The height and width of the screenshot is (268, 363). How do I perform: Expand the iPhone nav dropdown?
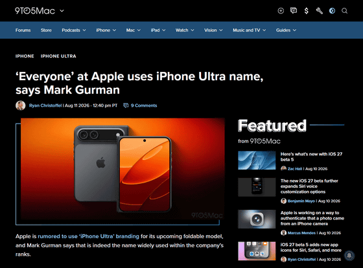click(106, 30)
